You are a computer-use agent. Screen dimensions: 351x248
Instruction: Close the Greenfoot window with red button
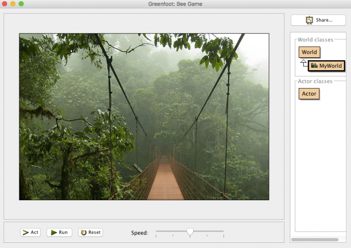pyautogui.click(x=5, y=4)
